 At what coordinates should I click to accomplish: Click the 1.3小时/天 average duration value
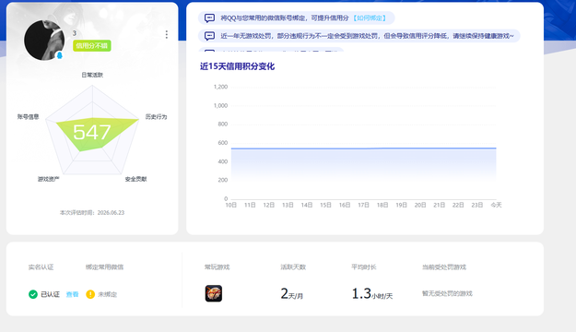coord(372,294)
